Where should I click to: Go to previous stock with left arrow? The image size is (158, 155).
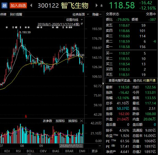[x=31, y=5]
